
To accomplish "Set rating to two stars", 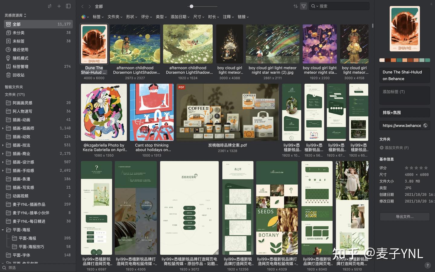I will (x=411, y=168).
